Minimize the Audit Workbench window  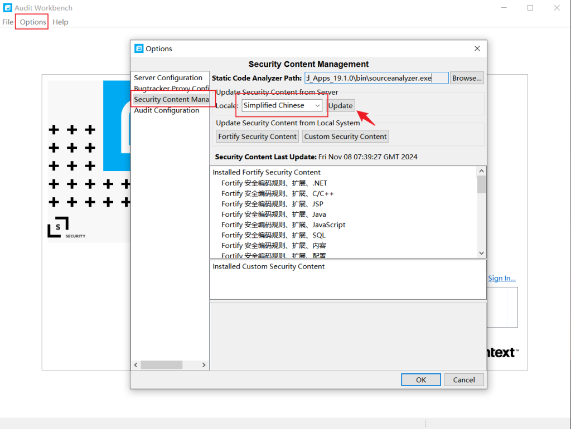(504, 8)
